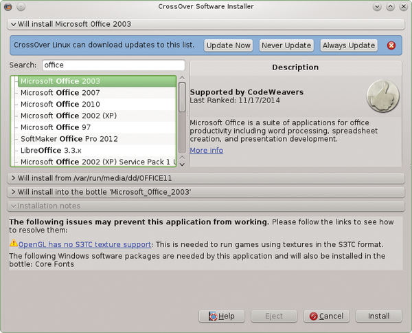Image resolution: width=412 pixels, height=333 pixels.
Task: Click 'Supported by CodeWeavers' text
Action: click(x=247, y=92)
